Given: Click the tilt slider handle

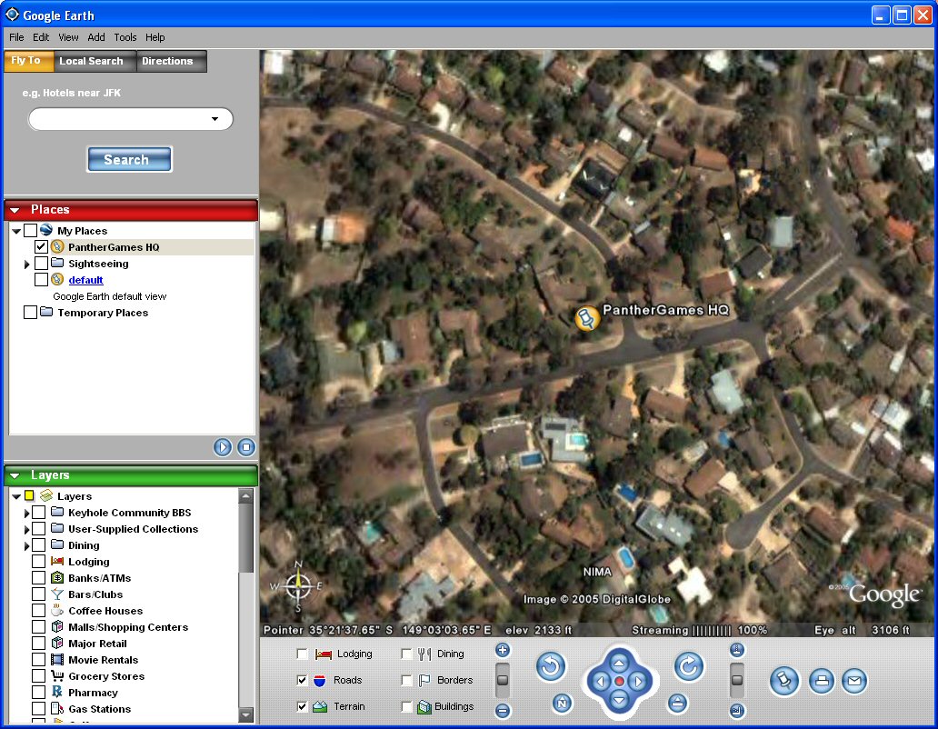Looking at the screenshot, I should click(737, 680).
